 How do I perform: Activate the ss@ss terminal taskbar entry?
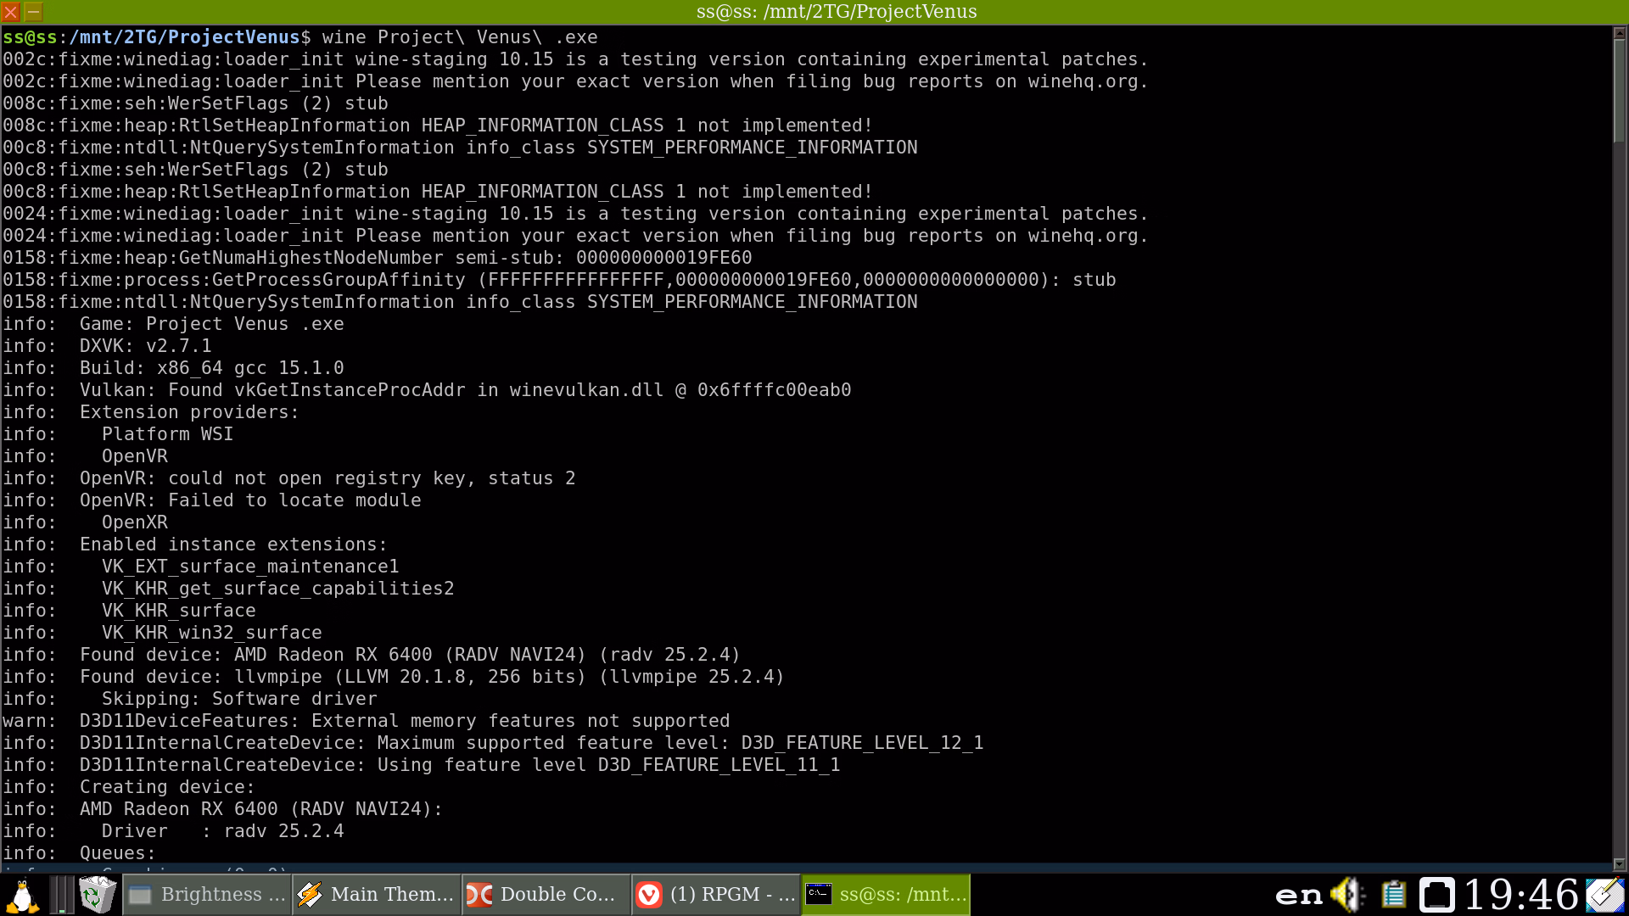pos(885,895)
